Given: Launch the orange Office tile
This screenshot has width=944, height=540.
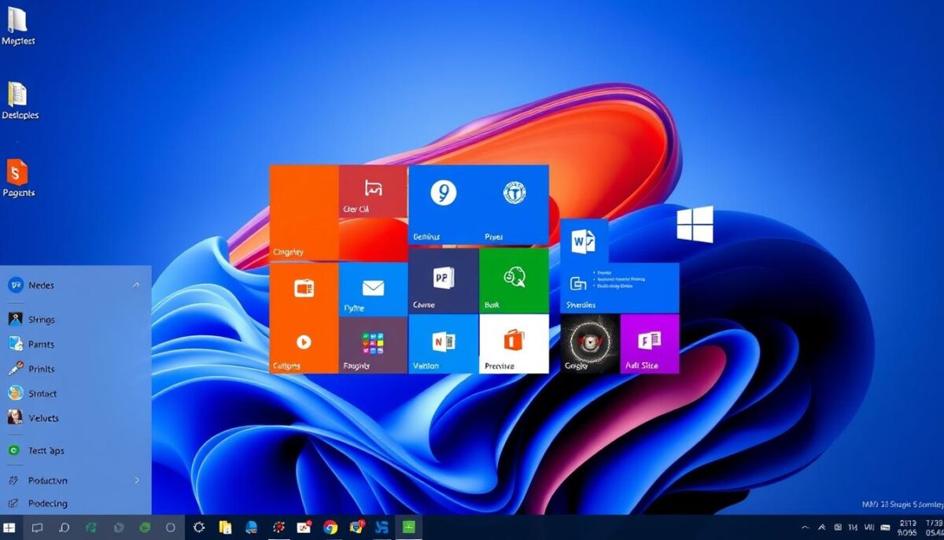Looking at the screenshot, I should click(x=514, y=343).
